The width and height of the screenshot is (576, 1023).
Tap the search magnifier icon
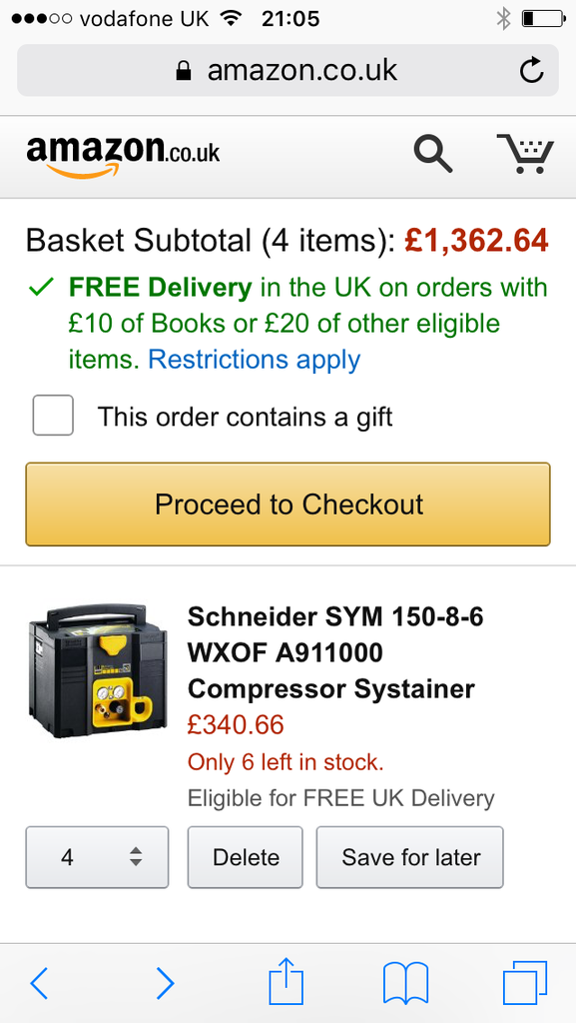432,153
